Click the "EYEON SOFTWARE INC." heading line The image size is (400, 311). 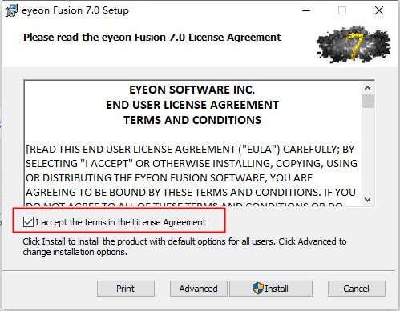192,90
